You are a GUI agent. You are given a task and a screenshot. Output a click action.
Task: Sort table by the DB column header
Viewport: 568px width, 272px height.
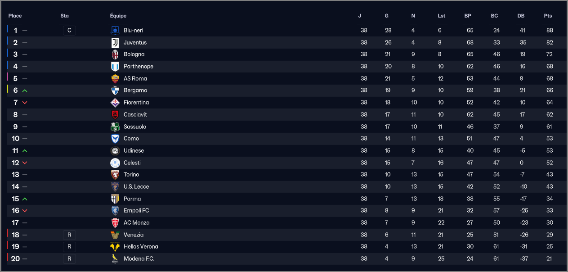(521, 16)
